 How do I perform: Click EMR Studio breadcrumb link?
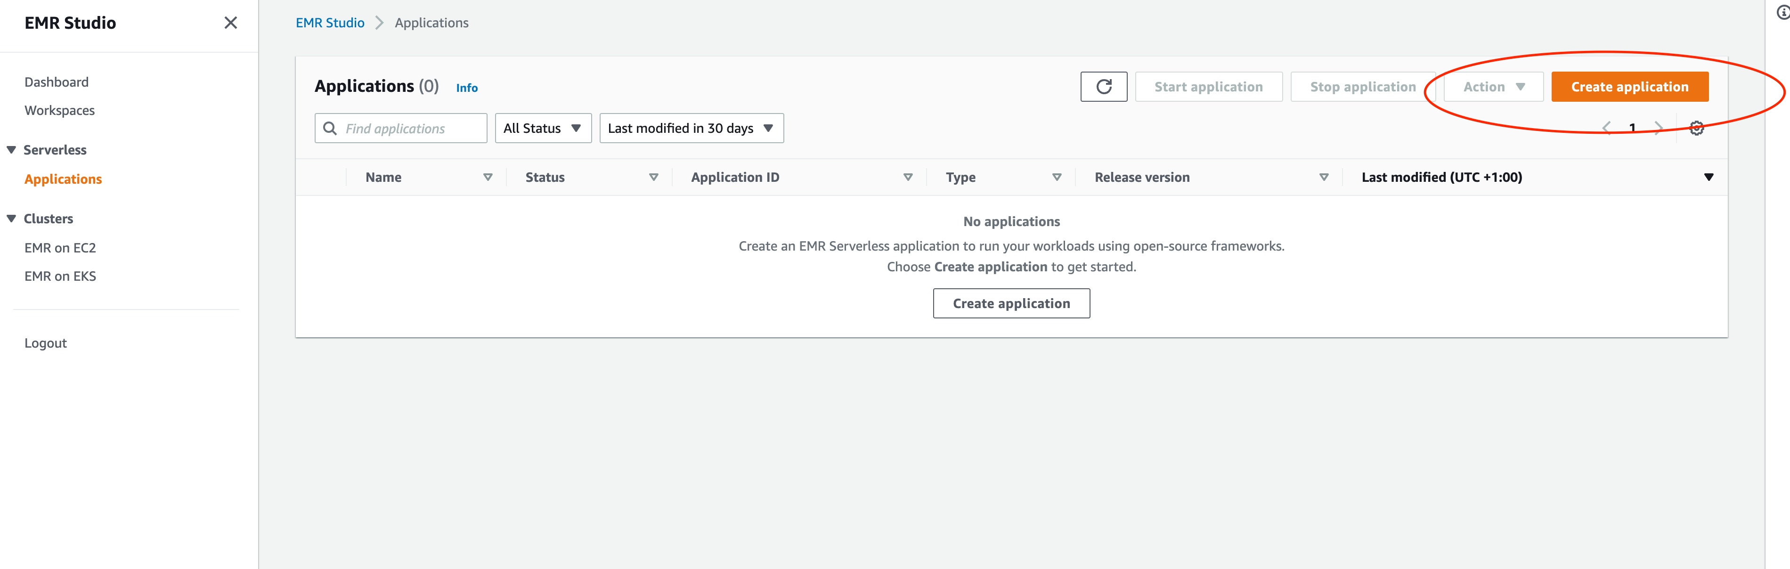[329, 23]
